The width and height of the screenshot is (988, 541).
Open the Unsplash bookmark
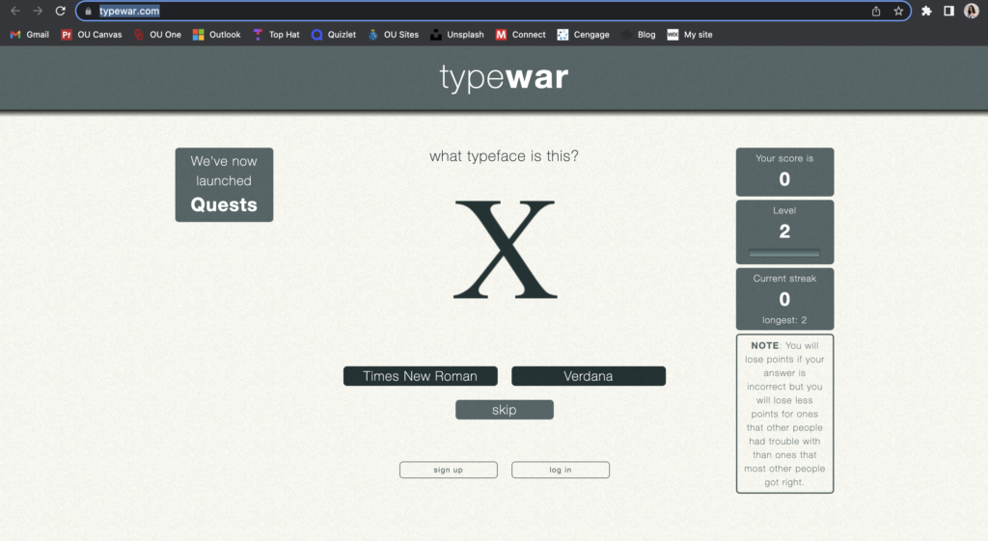tap(456, 35)
